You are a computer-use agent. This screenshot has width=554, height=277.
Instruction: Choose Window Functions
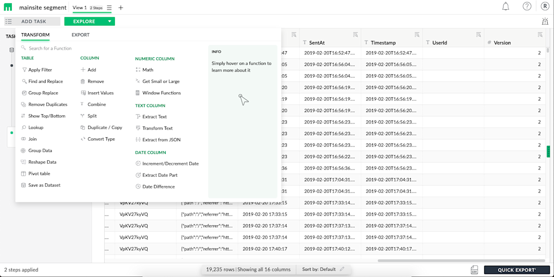158,93
